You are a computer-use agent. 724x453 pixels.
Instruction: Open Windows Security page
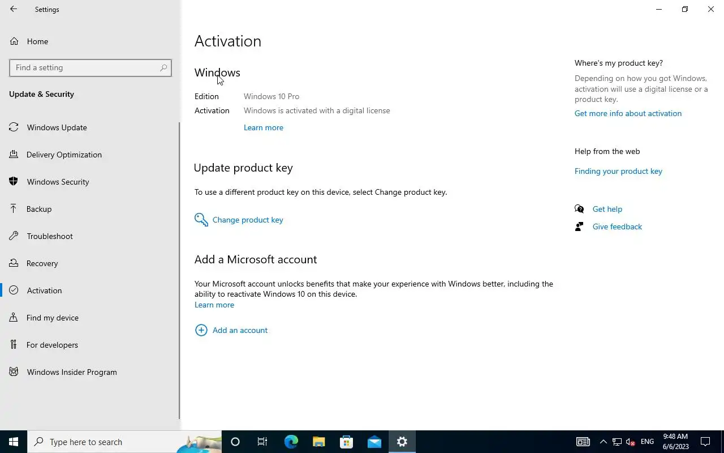[x=90, y=182]
